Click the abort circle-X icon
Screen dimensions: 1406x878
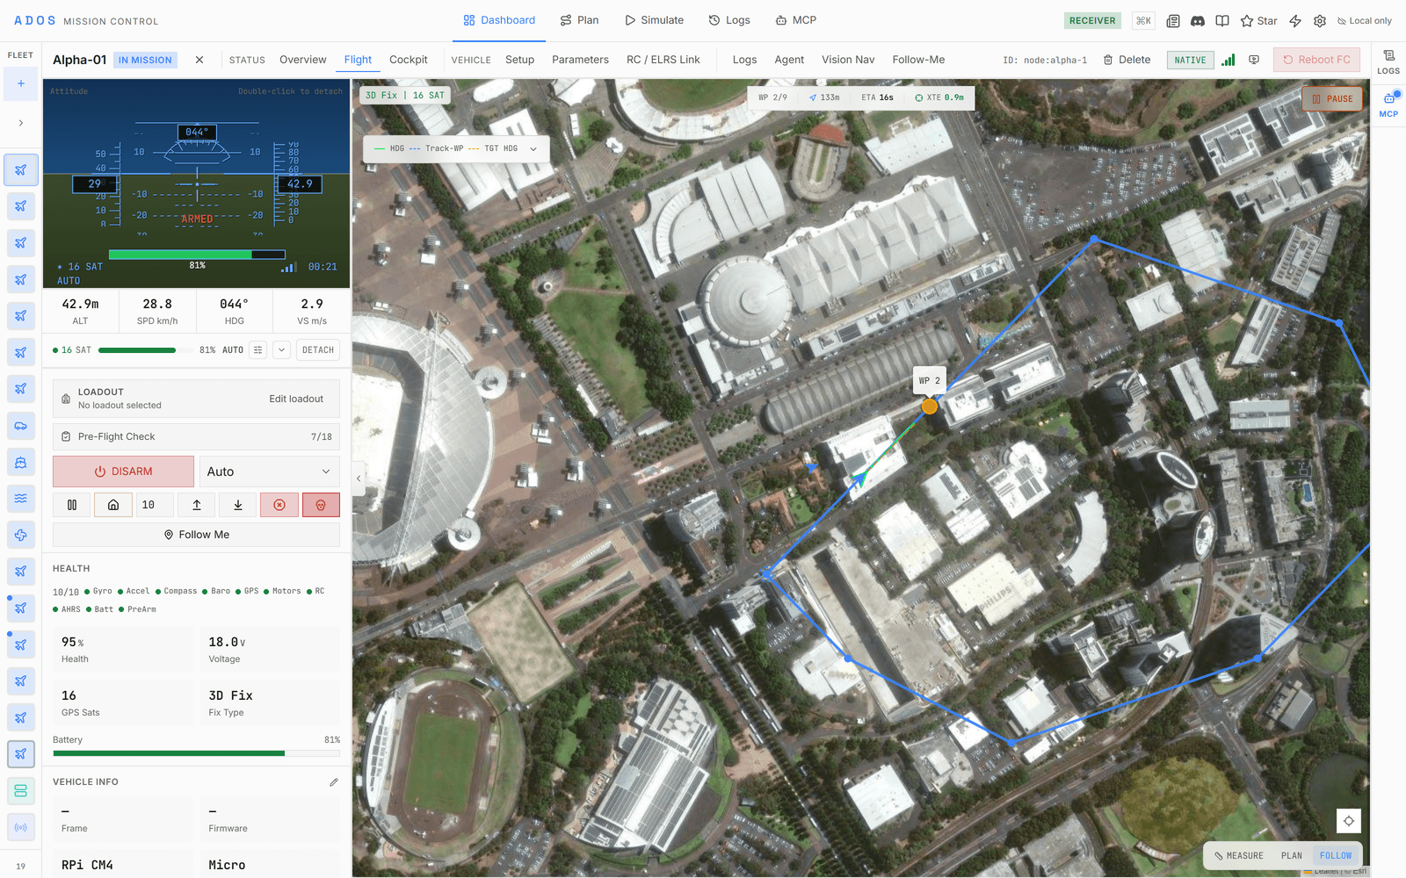[x=279, y=505]
